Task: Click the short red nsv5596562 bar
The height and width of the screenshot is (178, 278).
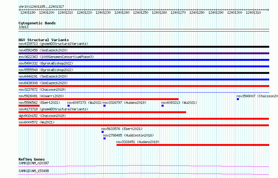Action: click(29, 106)
